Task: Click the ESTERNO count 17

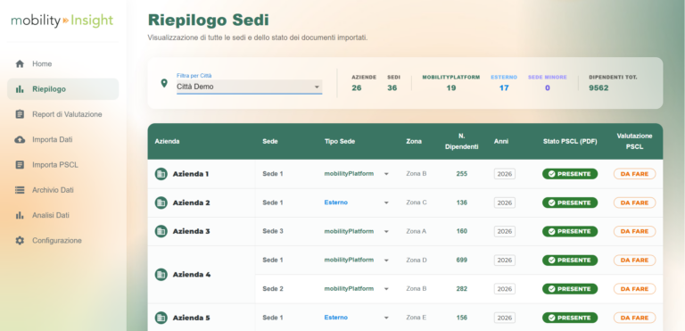Action: point(504,88)
